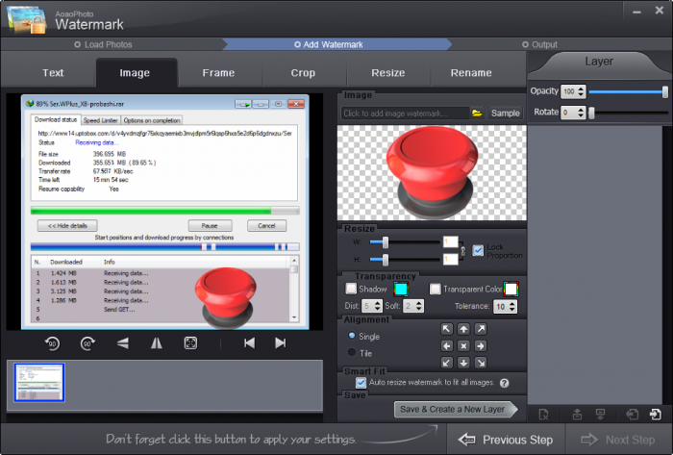Click the image watermark path field
Image resolution: width=673 pixels, height=455 pixels.
tap(405, 114)
